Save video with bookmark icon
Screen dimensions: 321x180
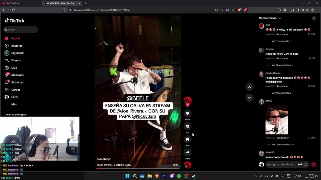188,139
